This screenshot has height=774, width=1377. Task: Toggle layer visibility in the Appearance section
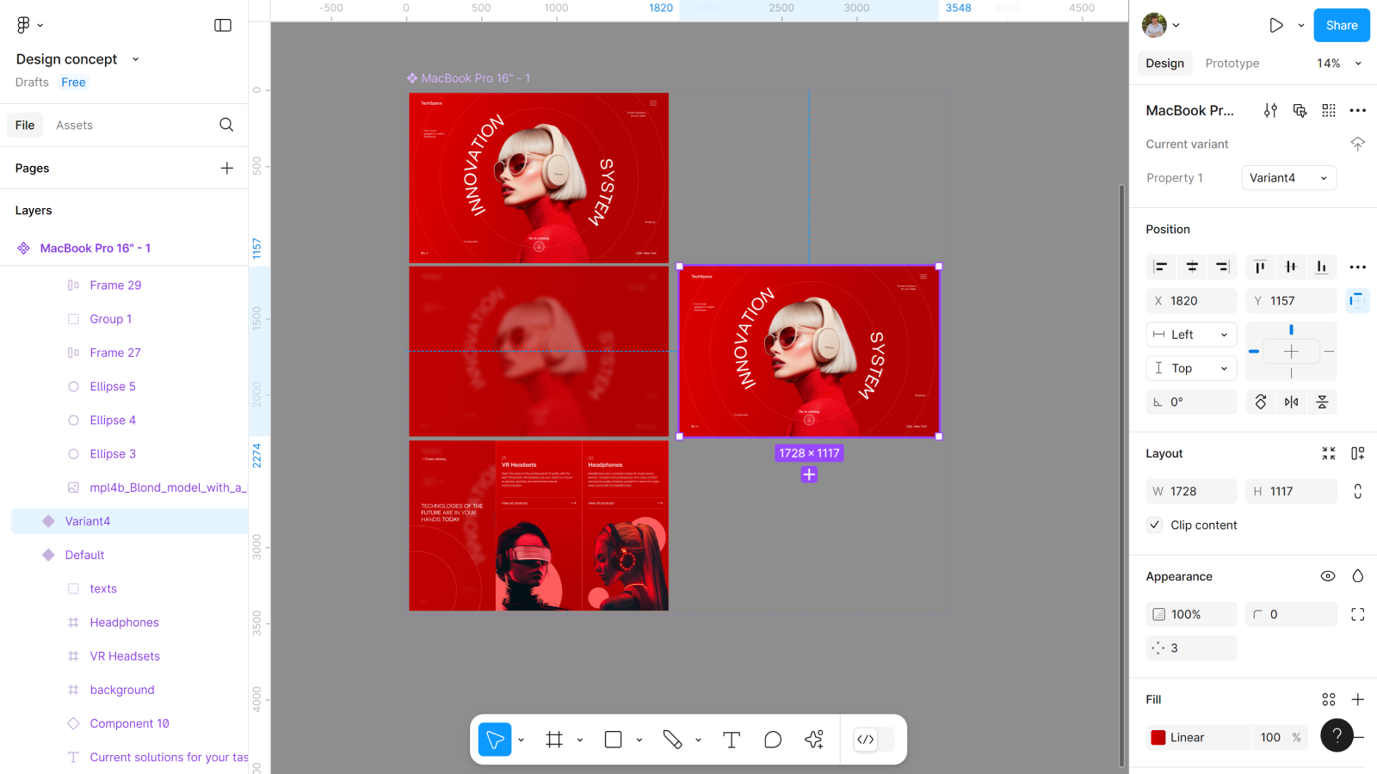coord(1328,576)
